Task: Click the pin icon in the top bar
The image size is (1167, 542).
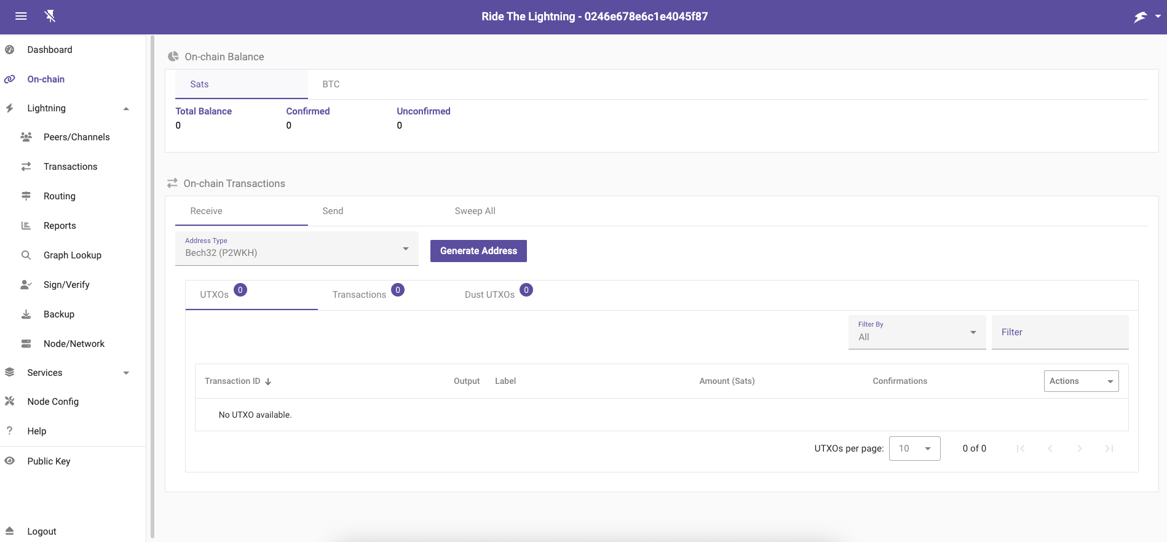Action: (50, 17)
